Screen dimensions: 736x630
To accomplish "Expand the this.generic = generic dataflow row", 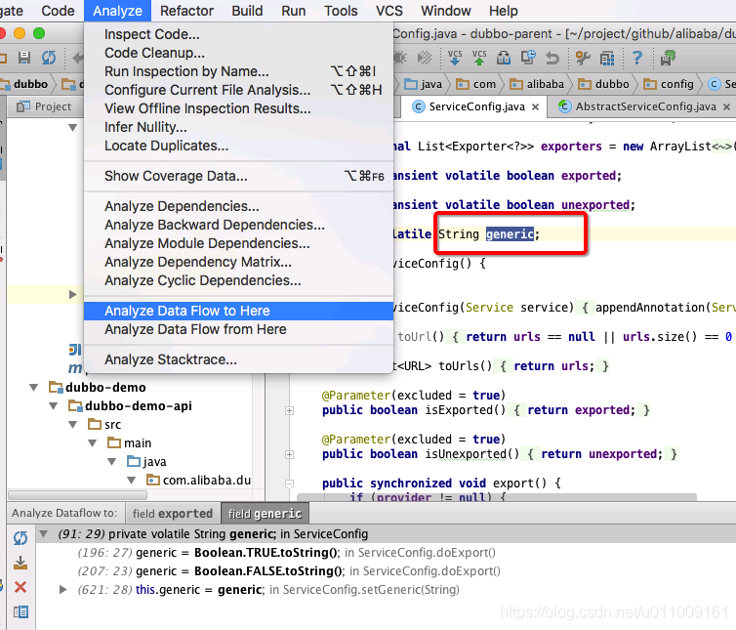I will pyautogui.click(x=62, y=590).
